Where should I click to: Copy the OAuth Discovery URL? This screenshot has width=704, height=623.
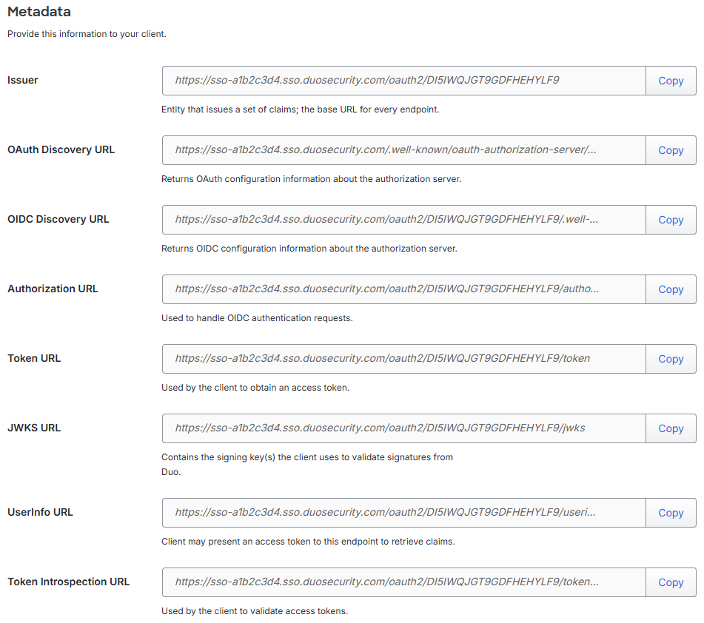coord(670,149)
